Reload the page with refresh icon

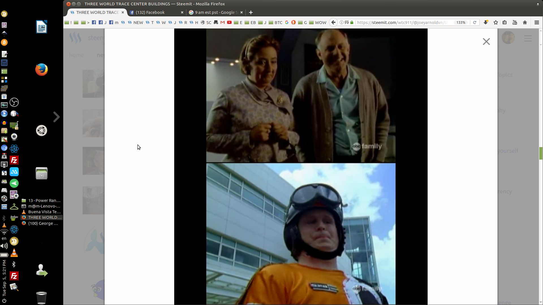(475, 23)
